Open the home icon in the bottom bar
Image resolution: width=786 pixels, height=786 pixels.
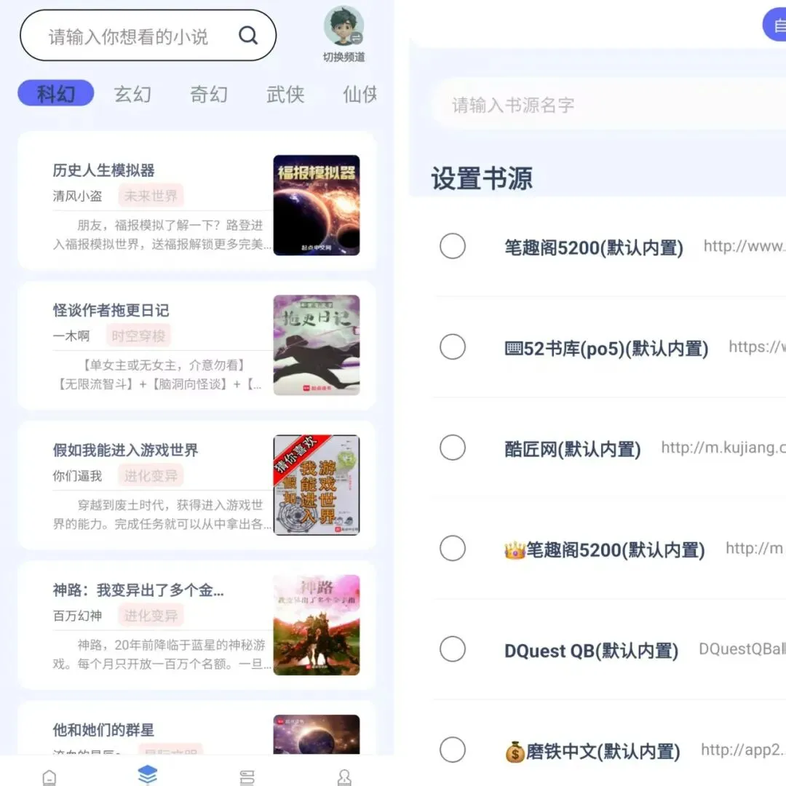pos(49,777)
